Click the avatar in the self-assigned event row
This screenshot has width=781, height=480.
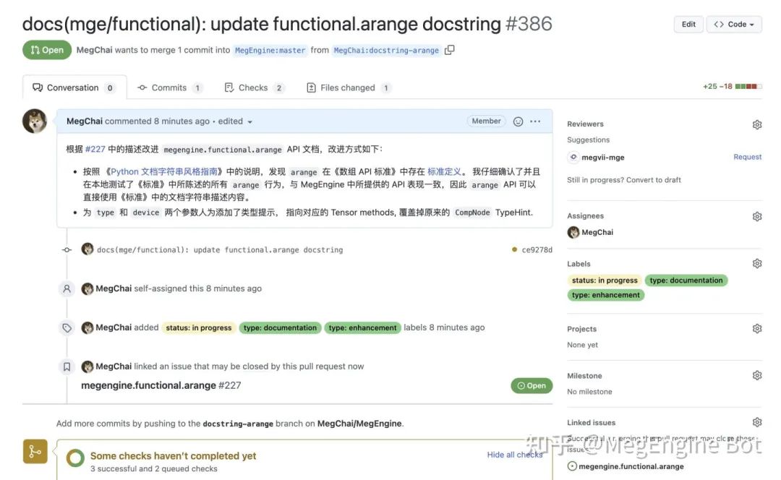point(88,288)
